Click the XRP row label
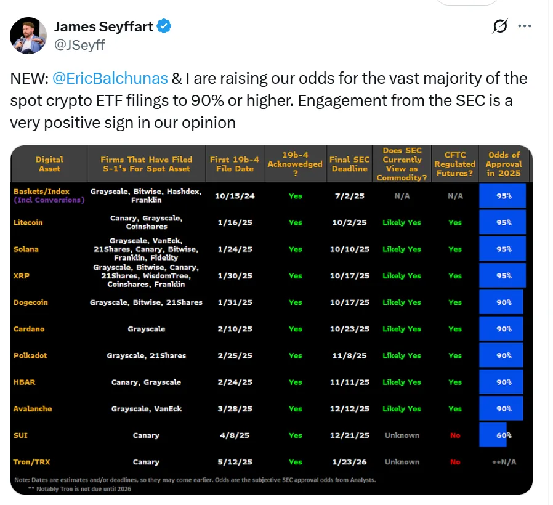 click(x=22, y=276)
